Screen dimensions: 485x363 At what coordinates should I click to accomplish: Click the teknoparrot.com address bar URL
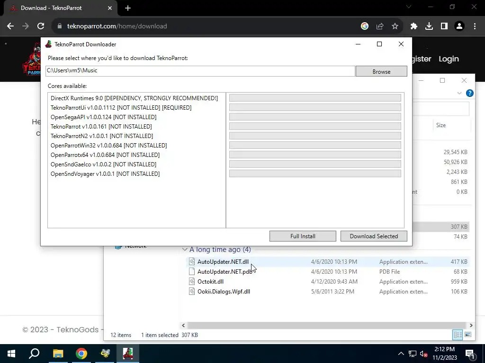[x=117, y=26]
